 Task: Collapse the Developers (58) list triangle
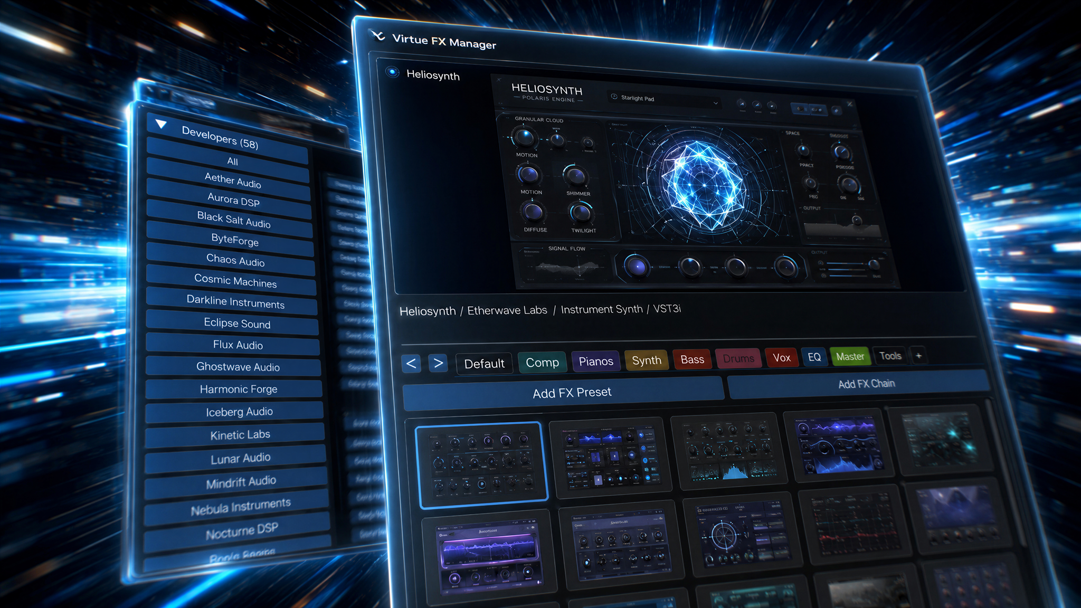pyautogui.click(x=161, y=124)
